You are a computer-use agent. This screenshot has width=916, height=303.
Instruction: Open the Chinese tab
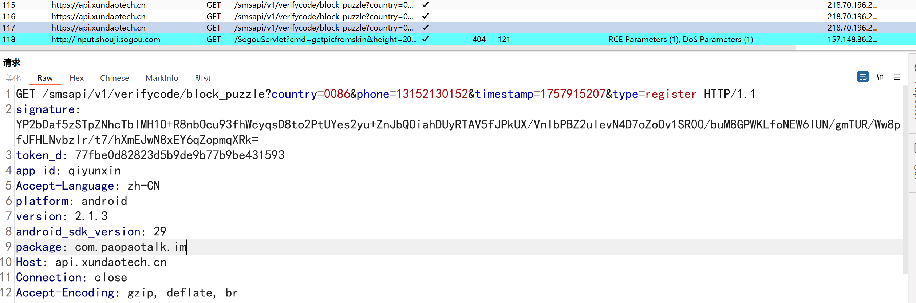coord(114,78)
